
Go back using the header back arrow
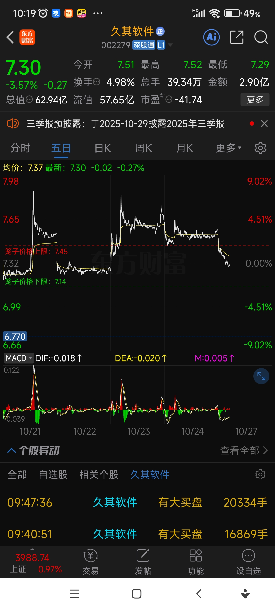tap(10, 37)
